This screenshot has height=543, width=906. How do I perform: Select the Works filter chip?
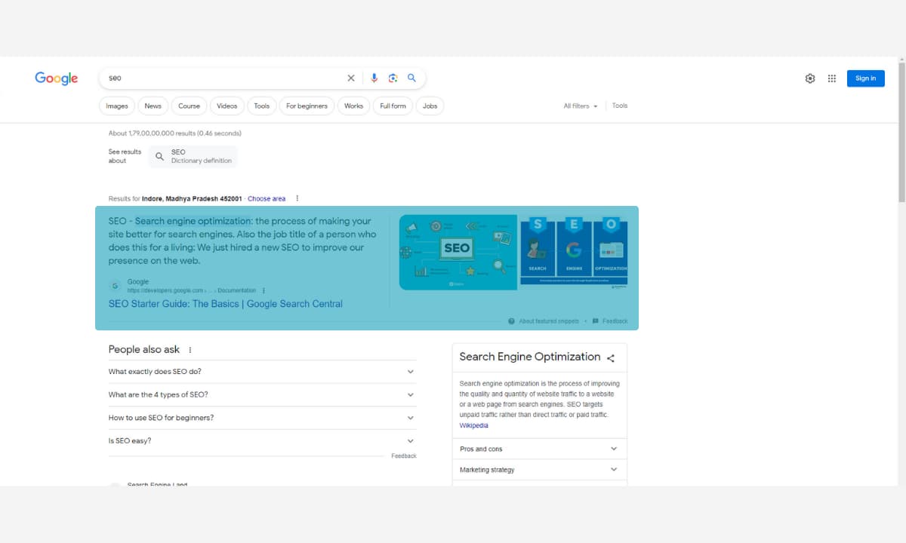coord(354,106)
